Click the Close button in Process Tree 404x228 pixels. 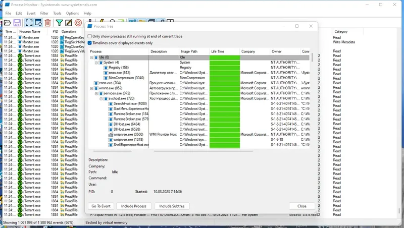point(302,206)
